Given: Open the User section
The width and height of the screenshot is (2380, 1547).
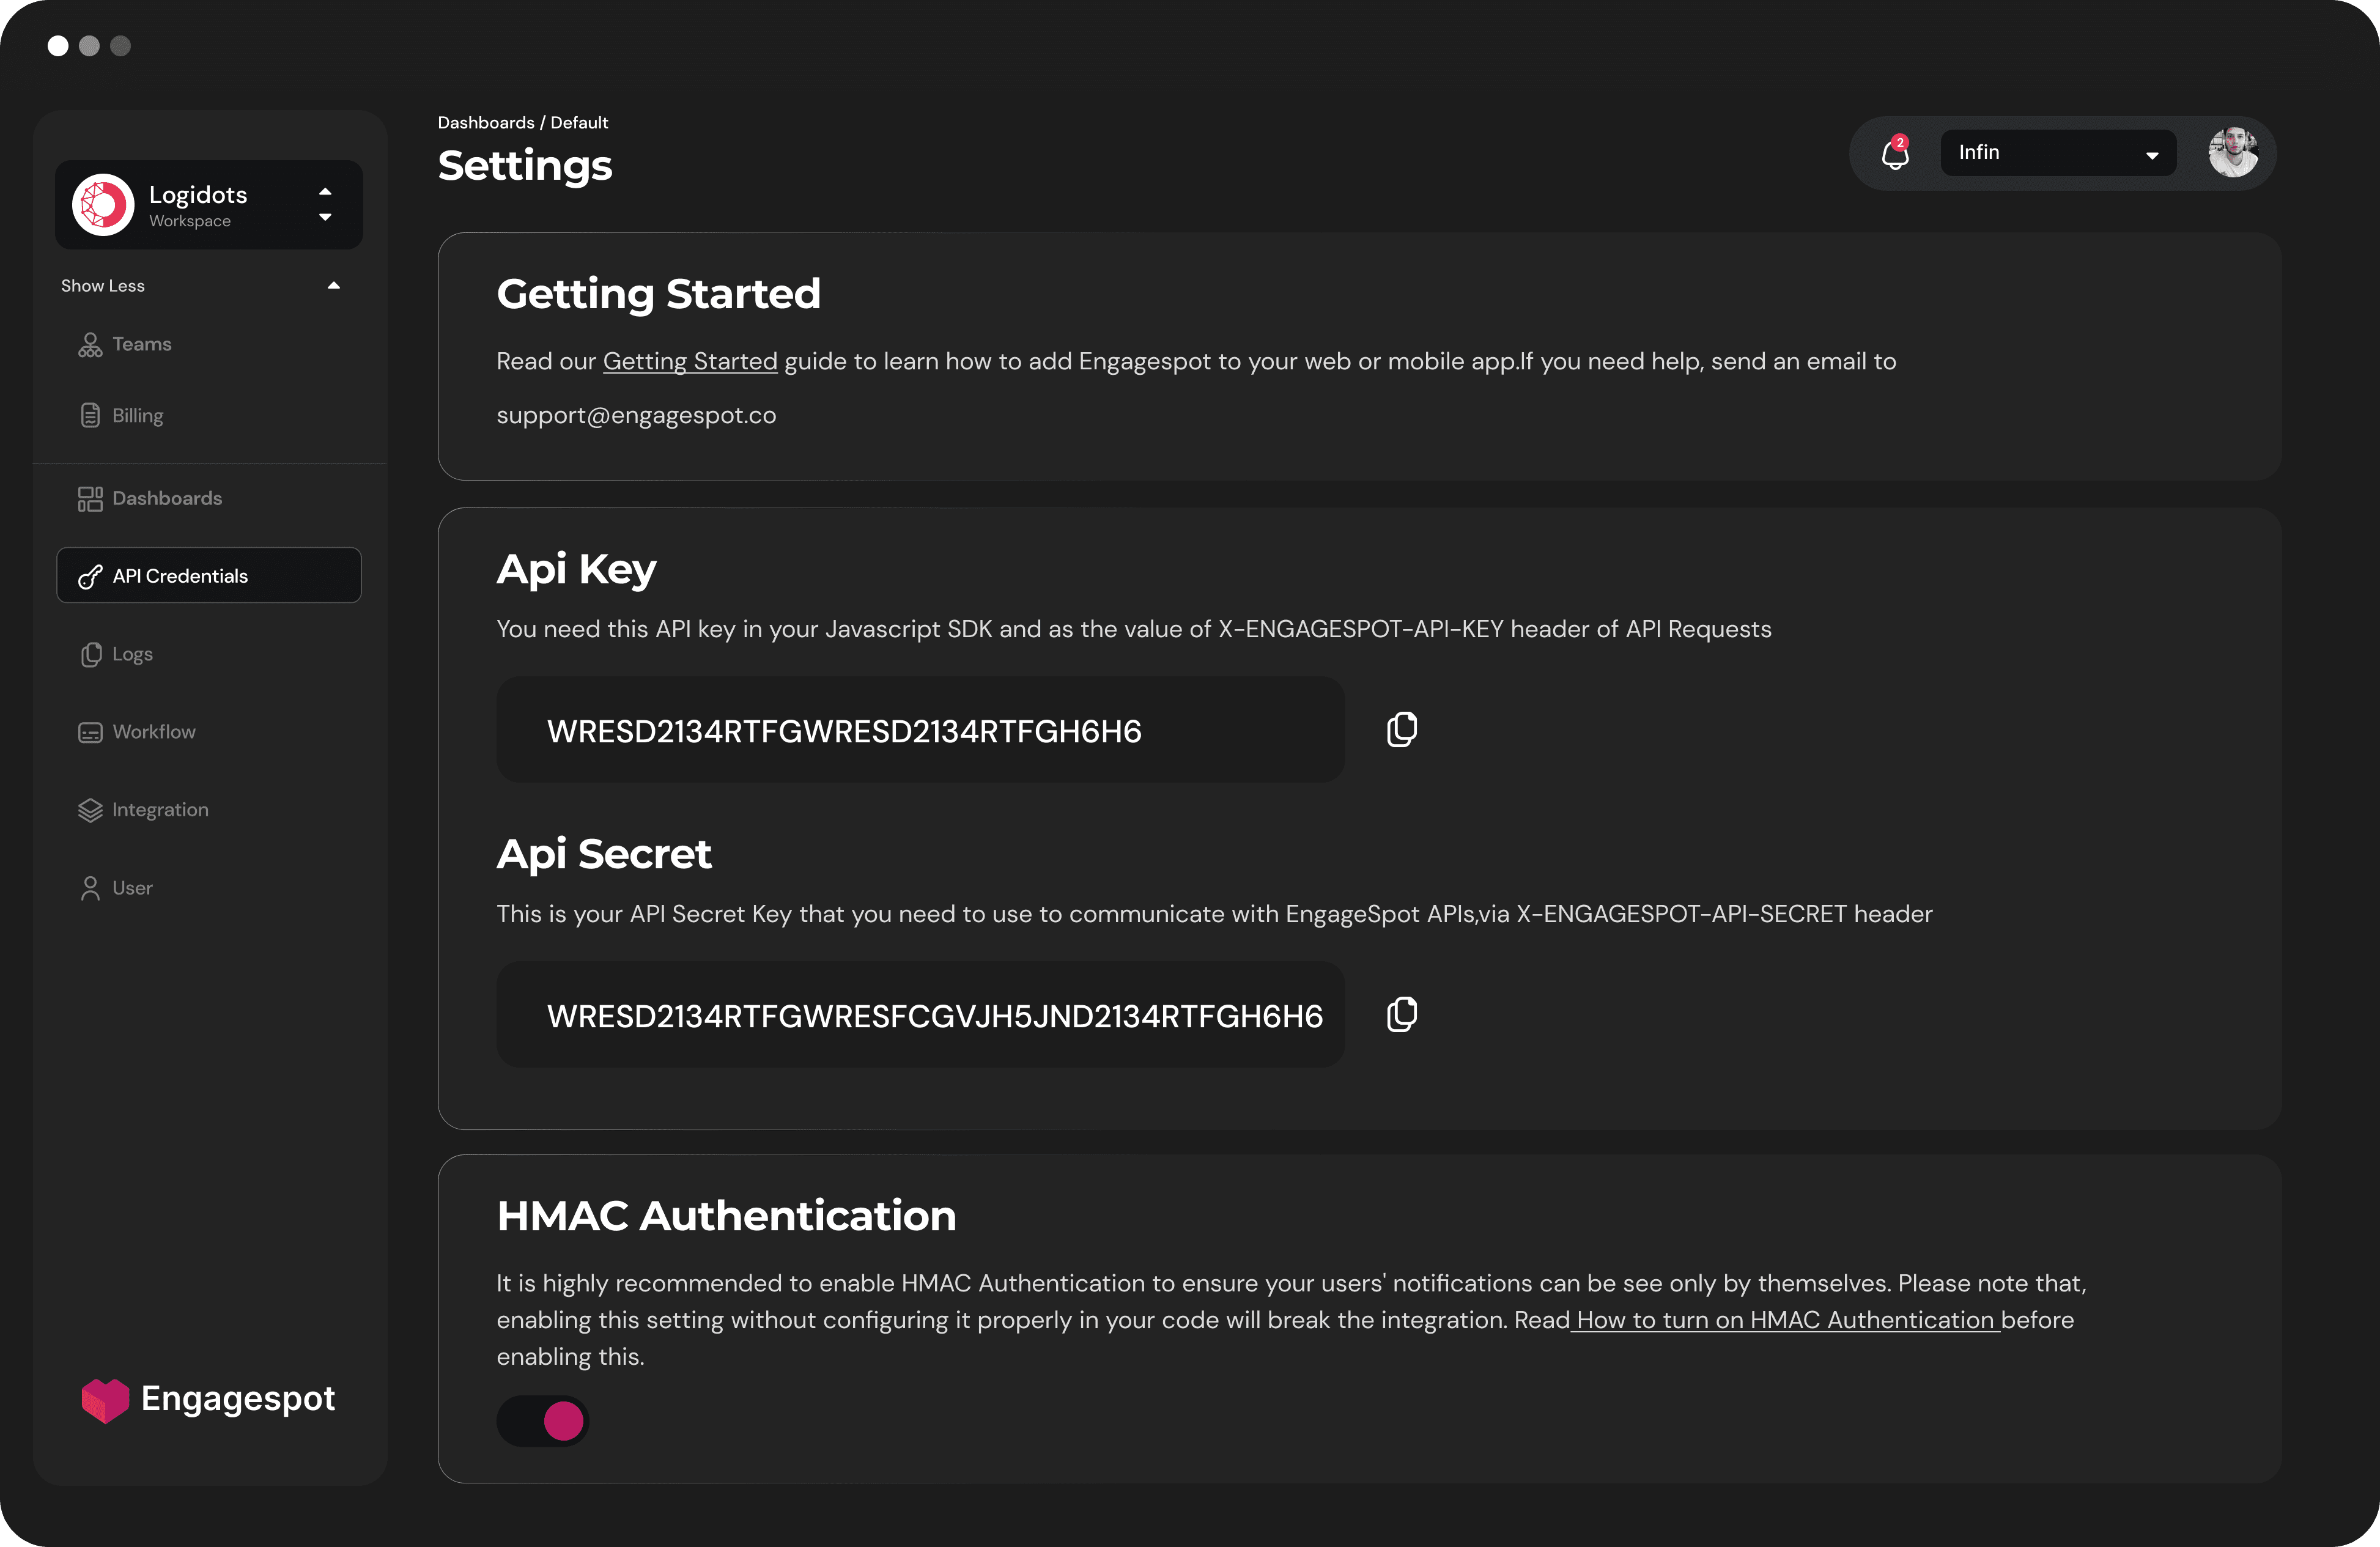Looking at the screenshot, I should (x=131, y=888).
